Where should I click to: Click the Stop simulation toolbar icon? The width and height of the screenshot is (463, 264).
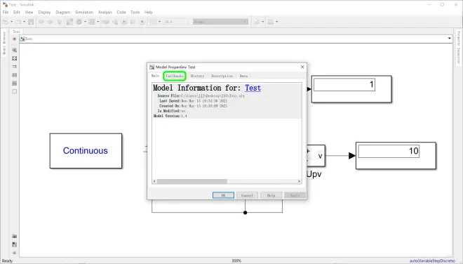click(x=142, y=22)
